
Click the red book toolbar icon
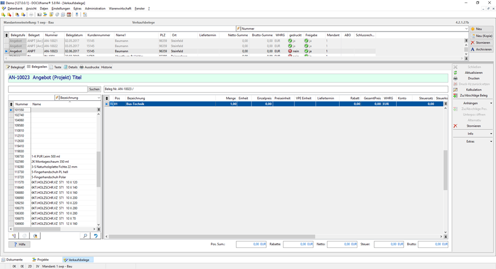coord(69,15)
